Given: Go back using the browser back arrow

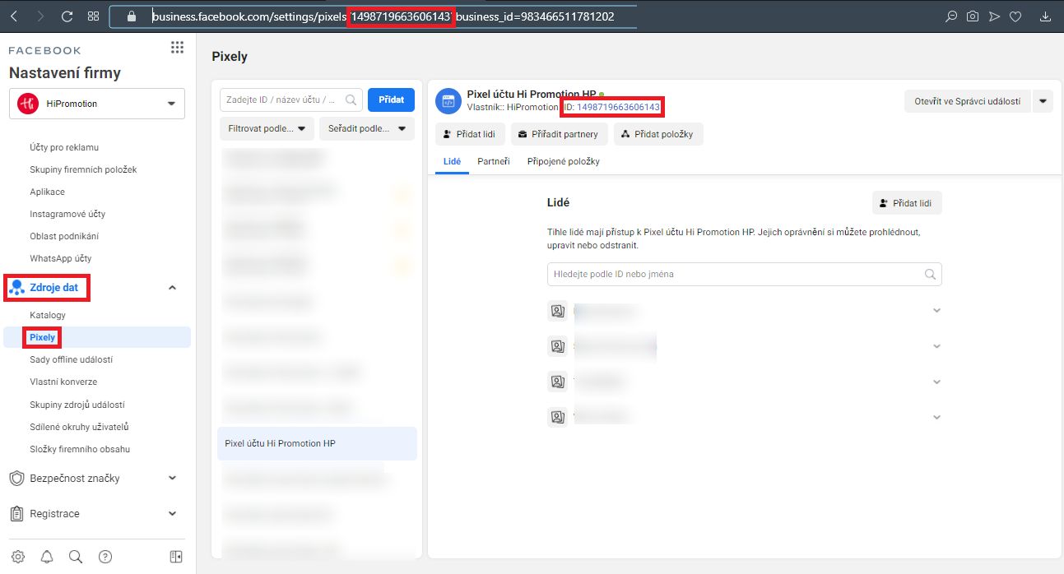Looking at the screenshot, I should tap(16, 16).
